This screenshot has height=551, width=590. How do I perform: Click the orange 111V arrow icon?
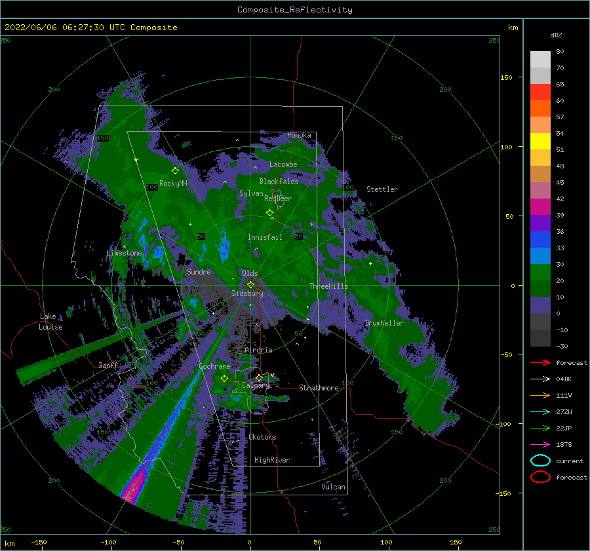pos(540,395)
